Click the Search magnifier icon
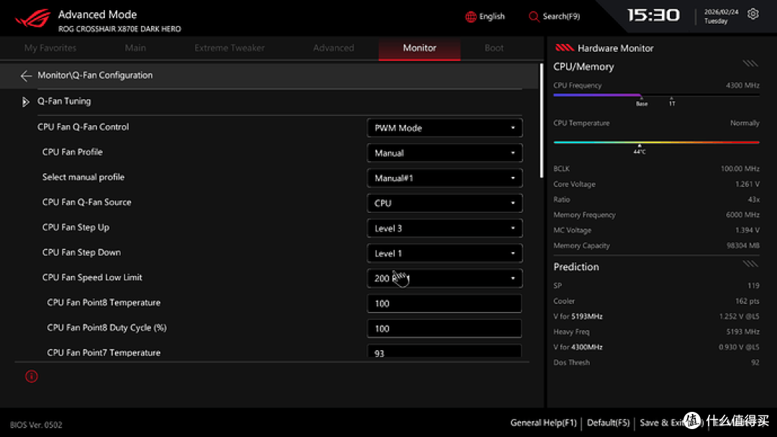 click(x=534, y=17)
